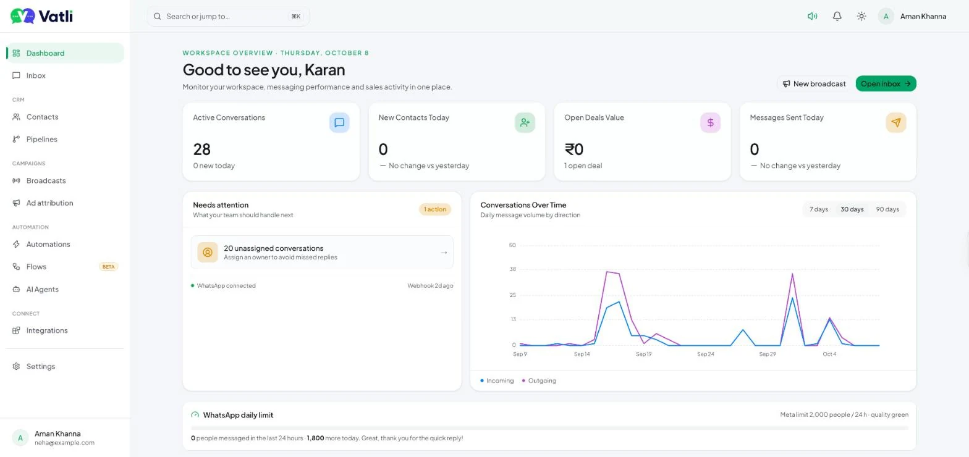Click the Settings gear icon
The height and width of the screenshot is (457, 969).
(16, 366)
